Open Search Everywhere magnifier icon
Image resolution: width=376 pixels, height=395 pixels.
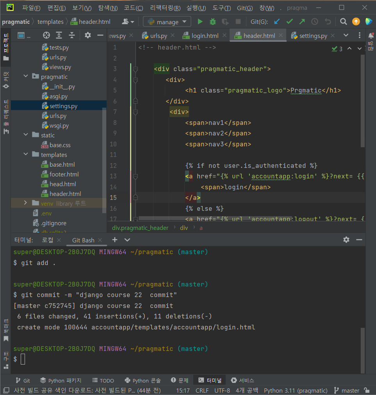point(343,22)
